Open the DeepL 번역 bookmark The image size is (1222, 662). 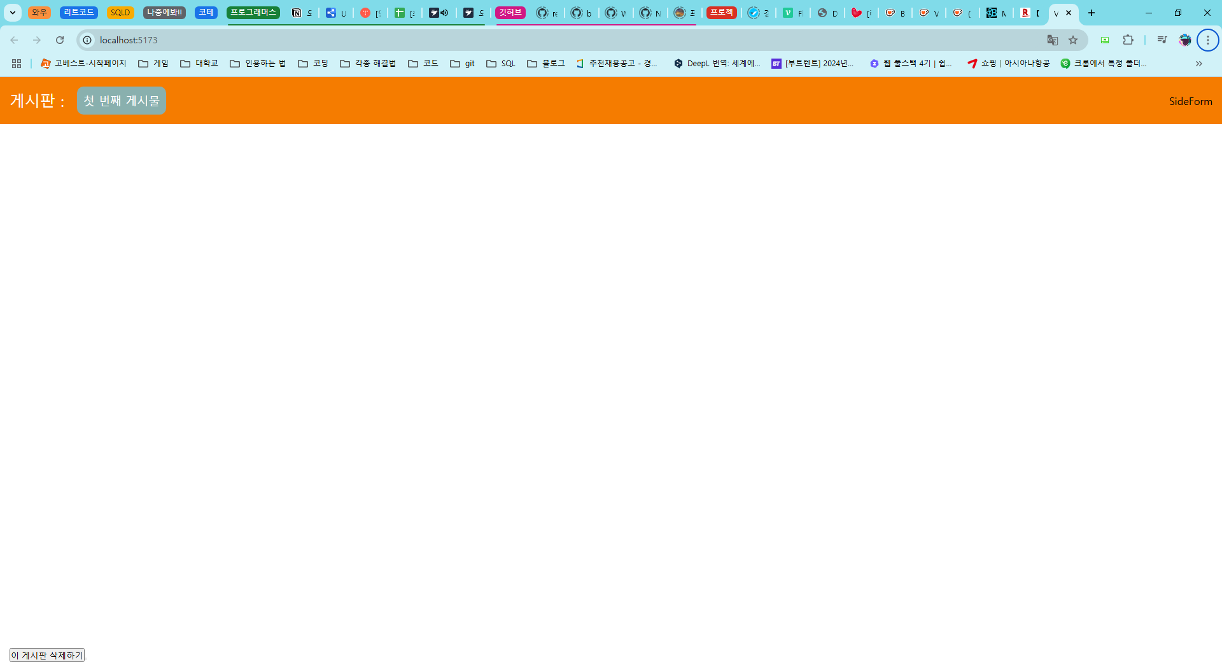pos(717,64)
